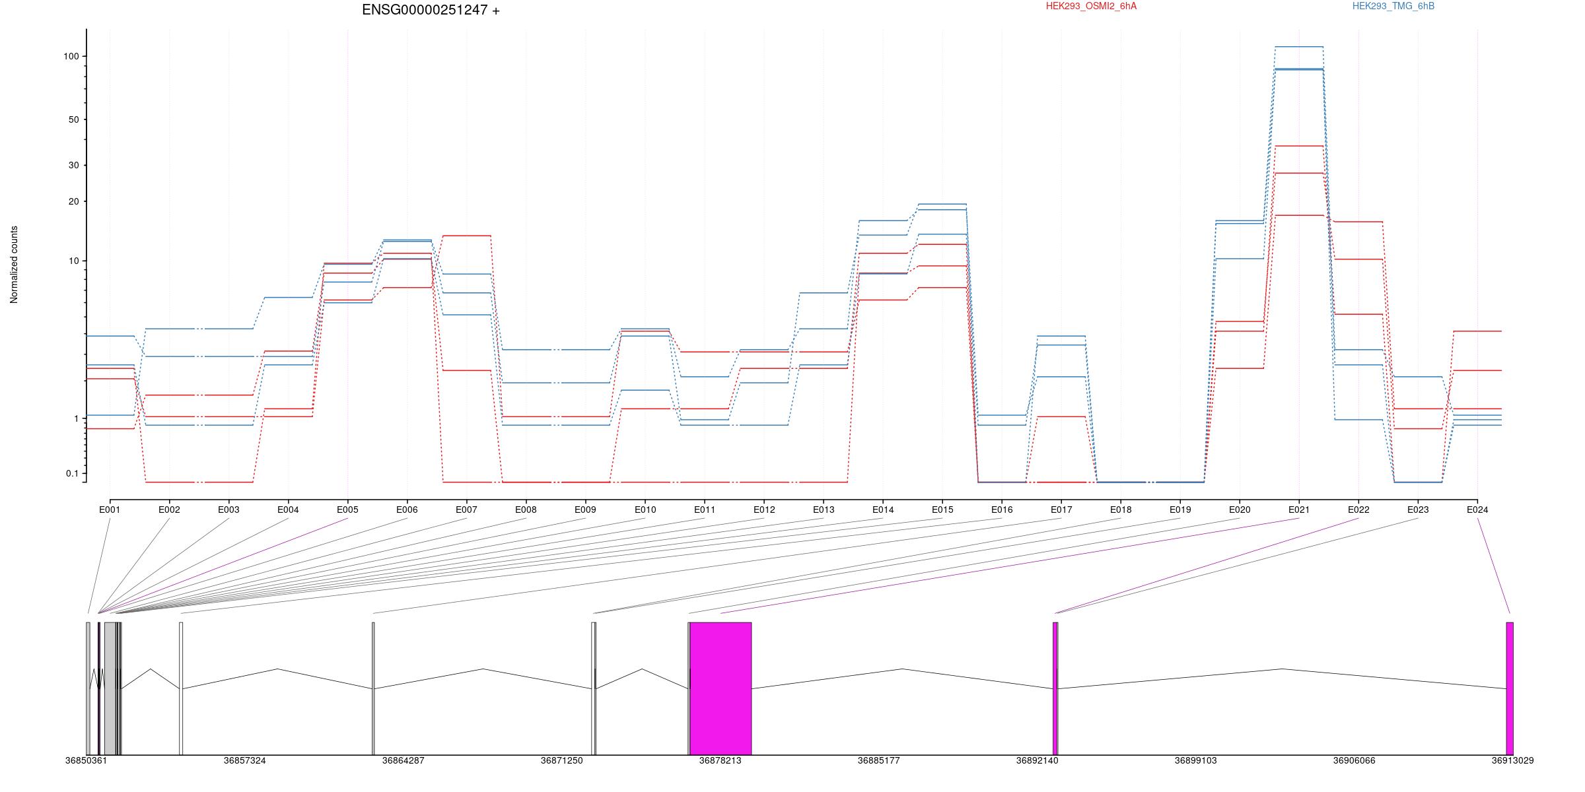Click the magenta exon at the gene's right end
Viewport: 1585px width, 792px height.
[1510, 688]
